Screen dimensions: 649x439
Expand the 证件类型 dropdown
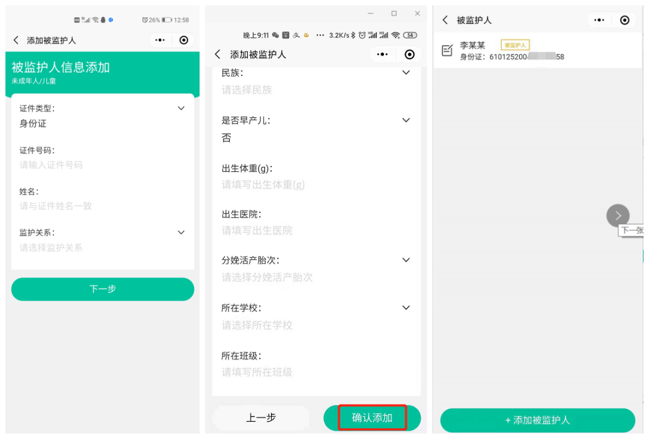pos(181,109)
